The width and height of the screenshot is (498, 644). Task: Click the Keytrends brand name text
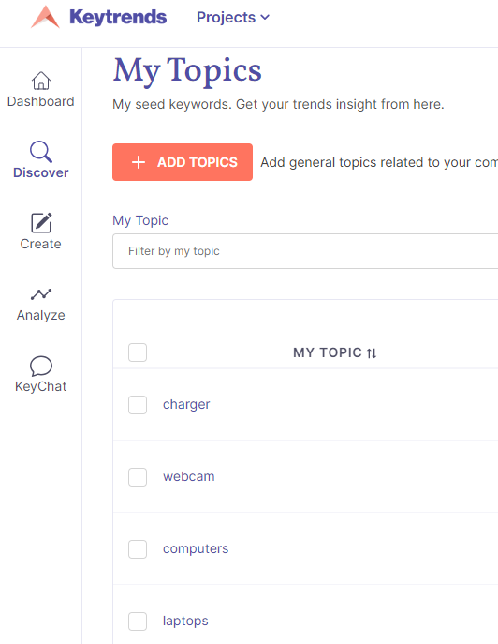(118, 17)
